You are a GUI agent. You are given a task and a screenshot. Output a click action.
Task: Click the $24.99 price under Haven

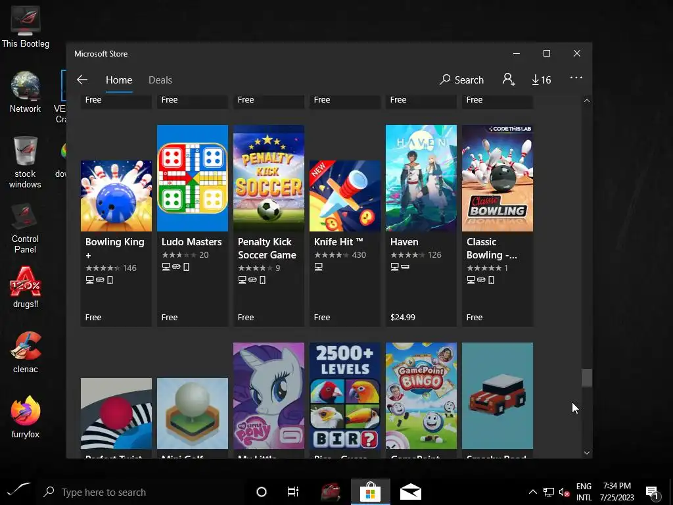403,318
